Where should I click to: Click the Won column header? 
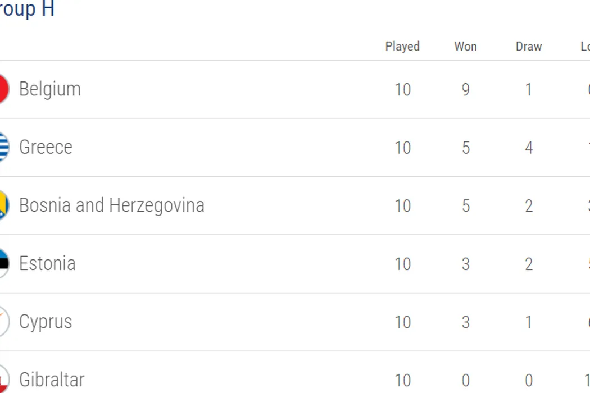(465, 47)
